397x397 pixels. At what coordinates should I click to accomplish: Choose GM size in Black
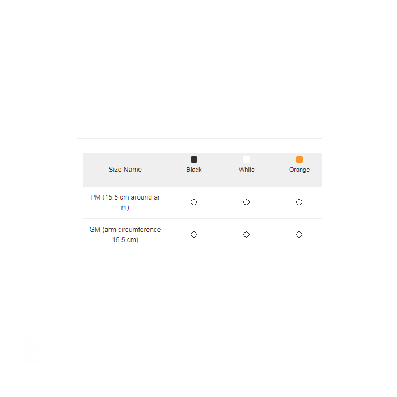point(194,235)
